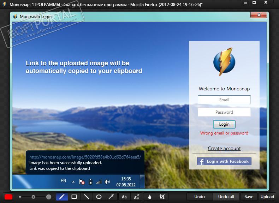Select the Text tool
This screenshot has height=203, width=279.
click(x=124, y=197)
